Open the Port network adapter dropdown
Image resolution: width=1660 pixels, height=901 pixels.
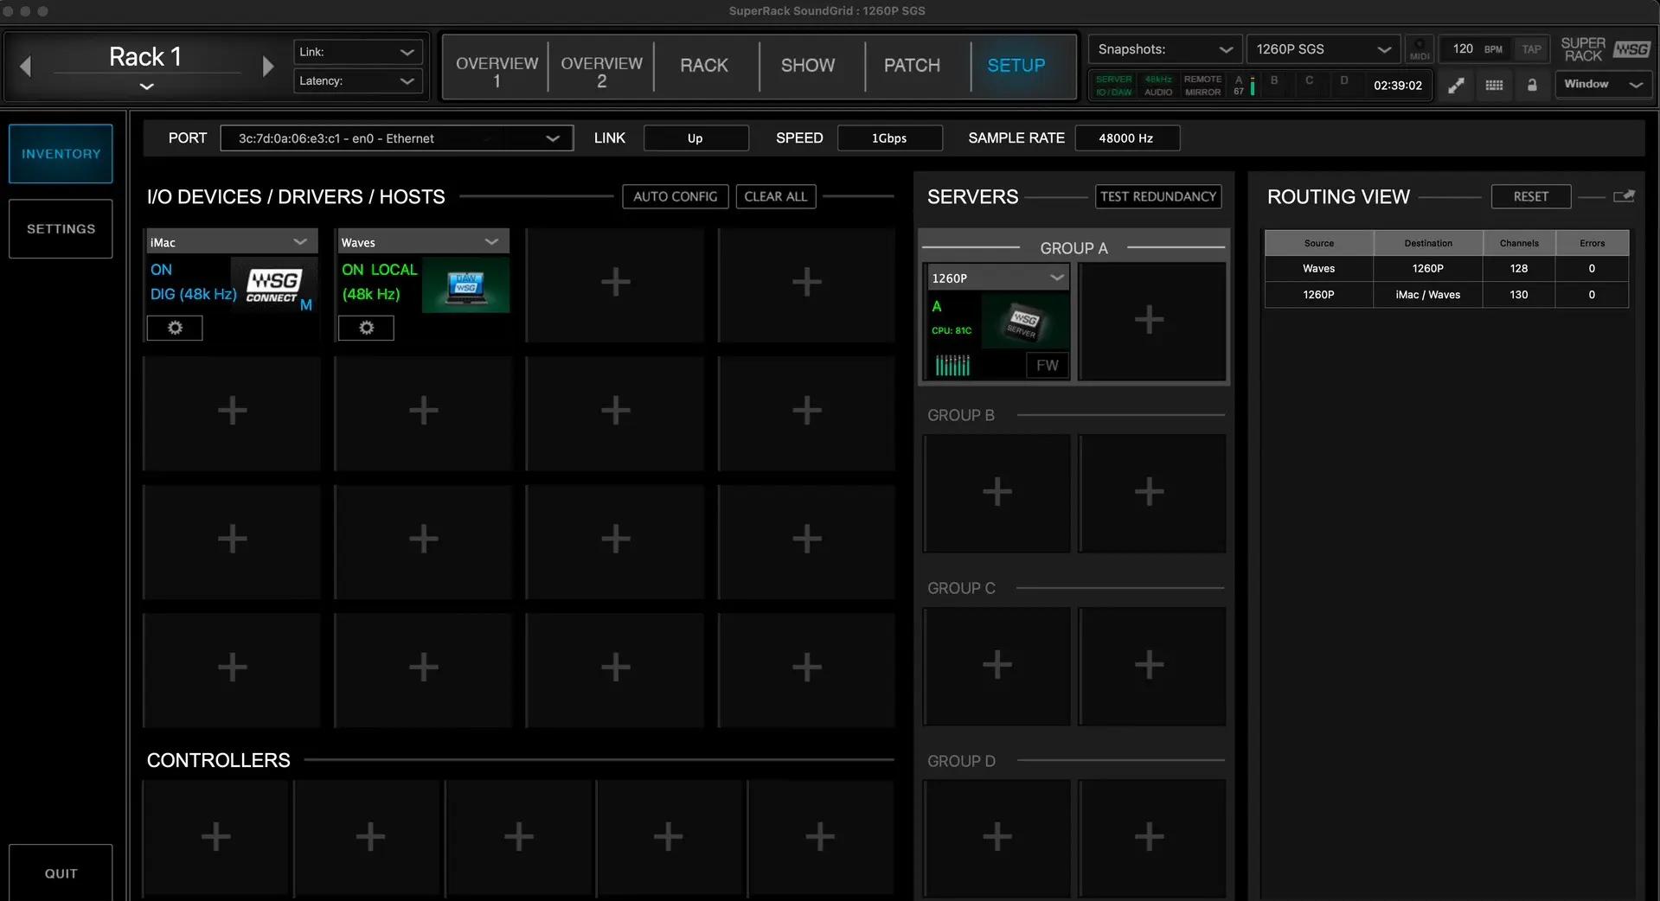click(397, 138)
